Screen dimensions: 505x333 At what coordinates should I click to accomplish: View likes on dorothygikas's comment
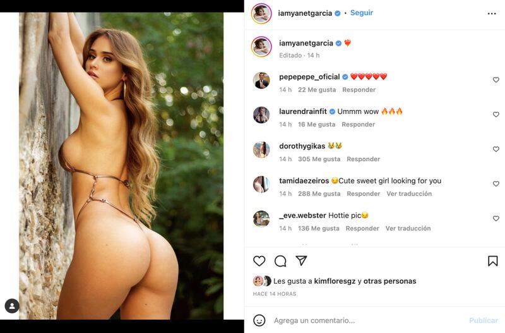(319, 159)
